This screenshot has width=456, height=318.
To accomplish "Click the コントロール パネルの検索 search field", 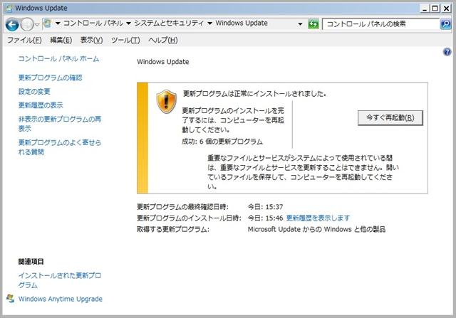I will [381, 23].
